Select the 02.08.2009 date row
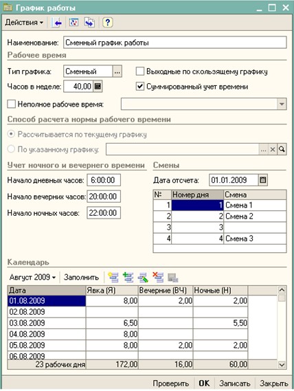The image size is (294, 391). 47,312
